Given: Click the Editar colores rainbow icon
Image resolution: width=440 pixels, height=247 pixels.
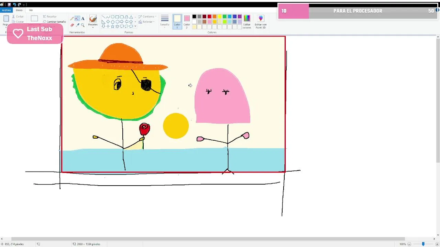Looking at the screenshot, I should (x=247, y=18).
